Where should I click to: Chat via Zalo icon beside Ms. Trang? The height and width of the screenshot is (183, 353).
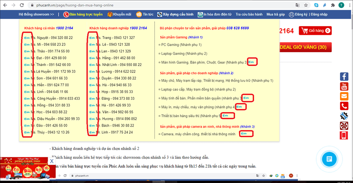[92, 38]
